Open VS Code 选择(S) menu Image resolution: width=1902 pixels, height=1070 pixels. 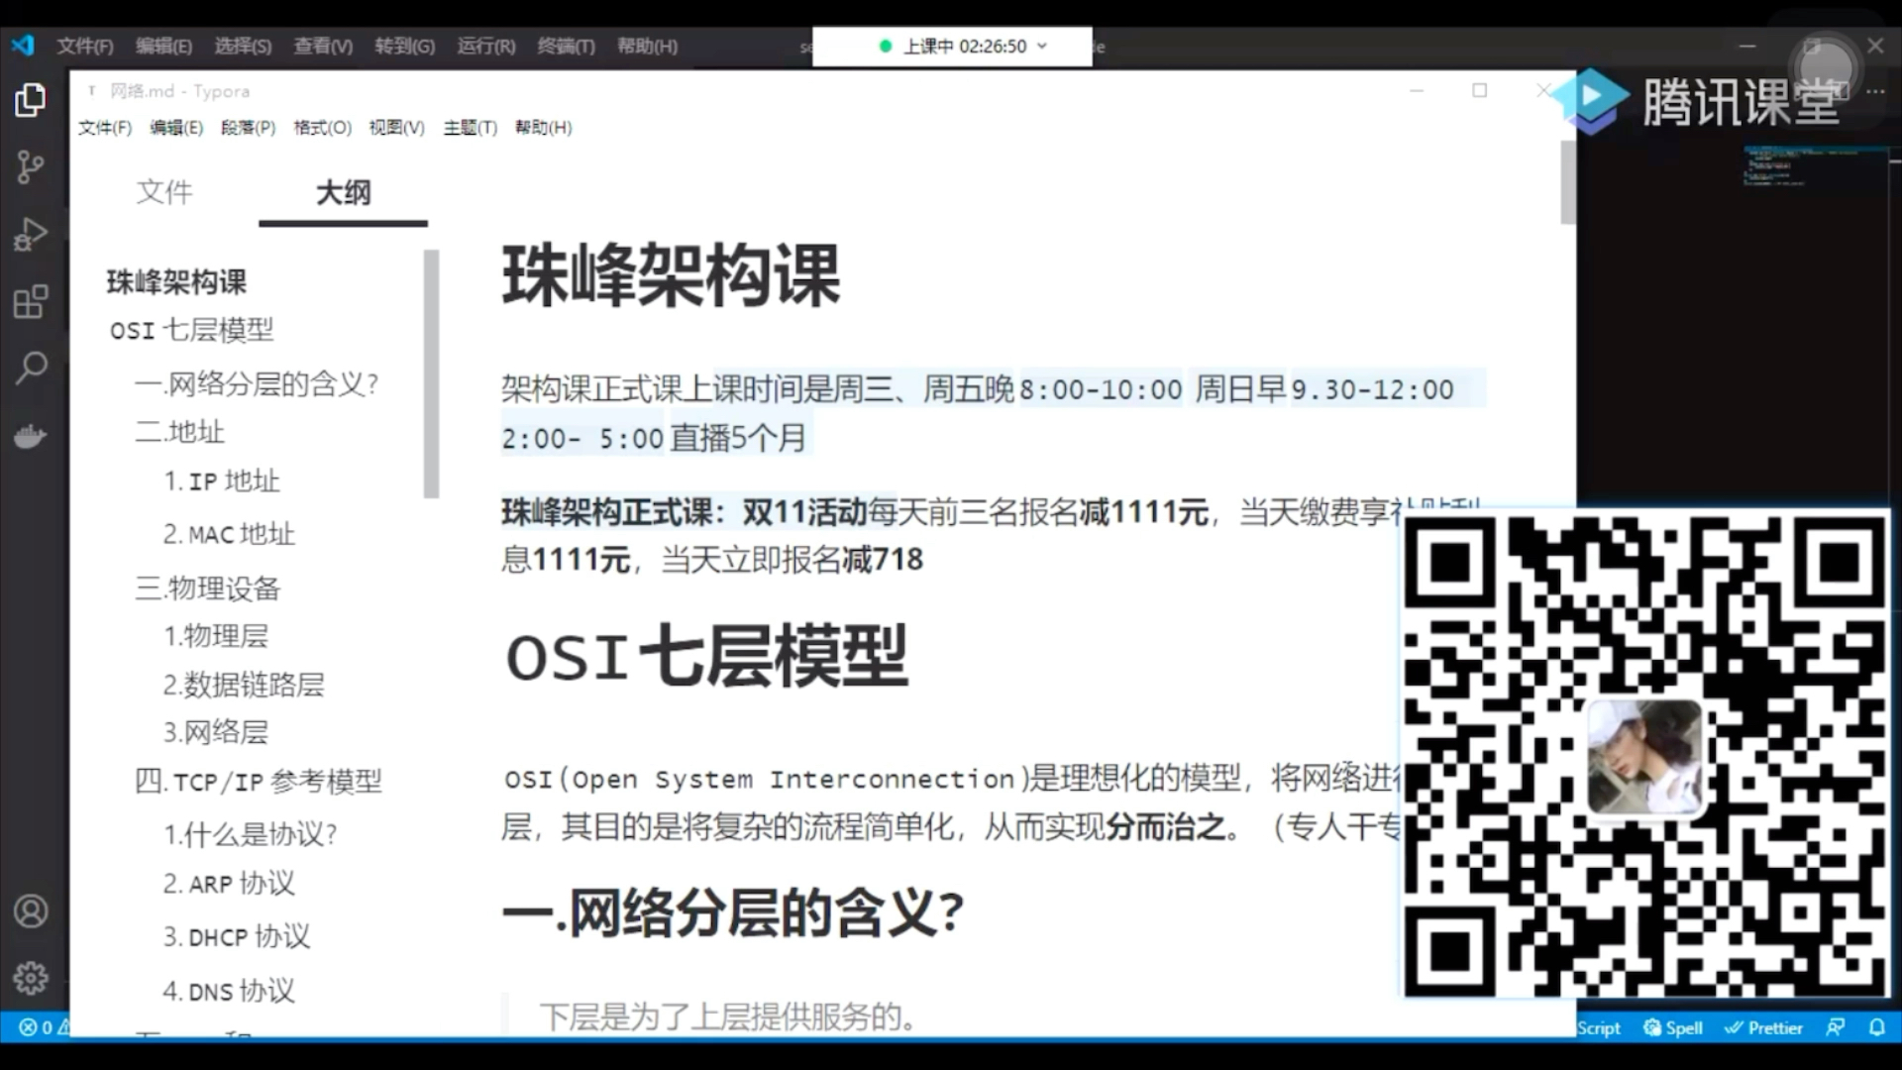coord(243,46)
